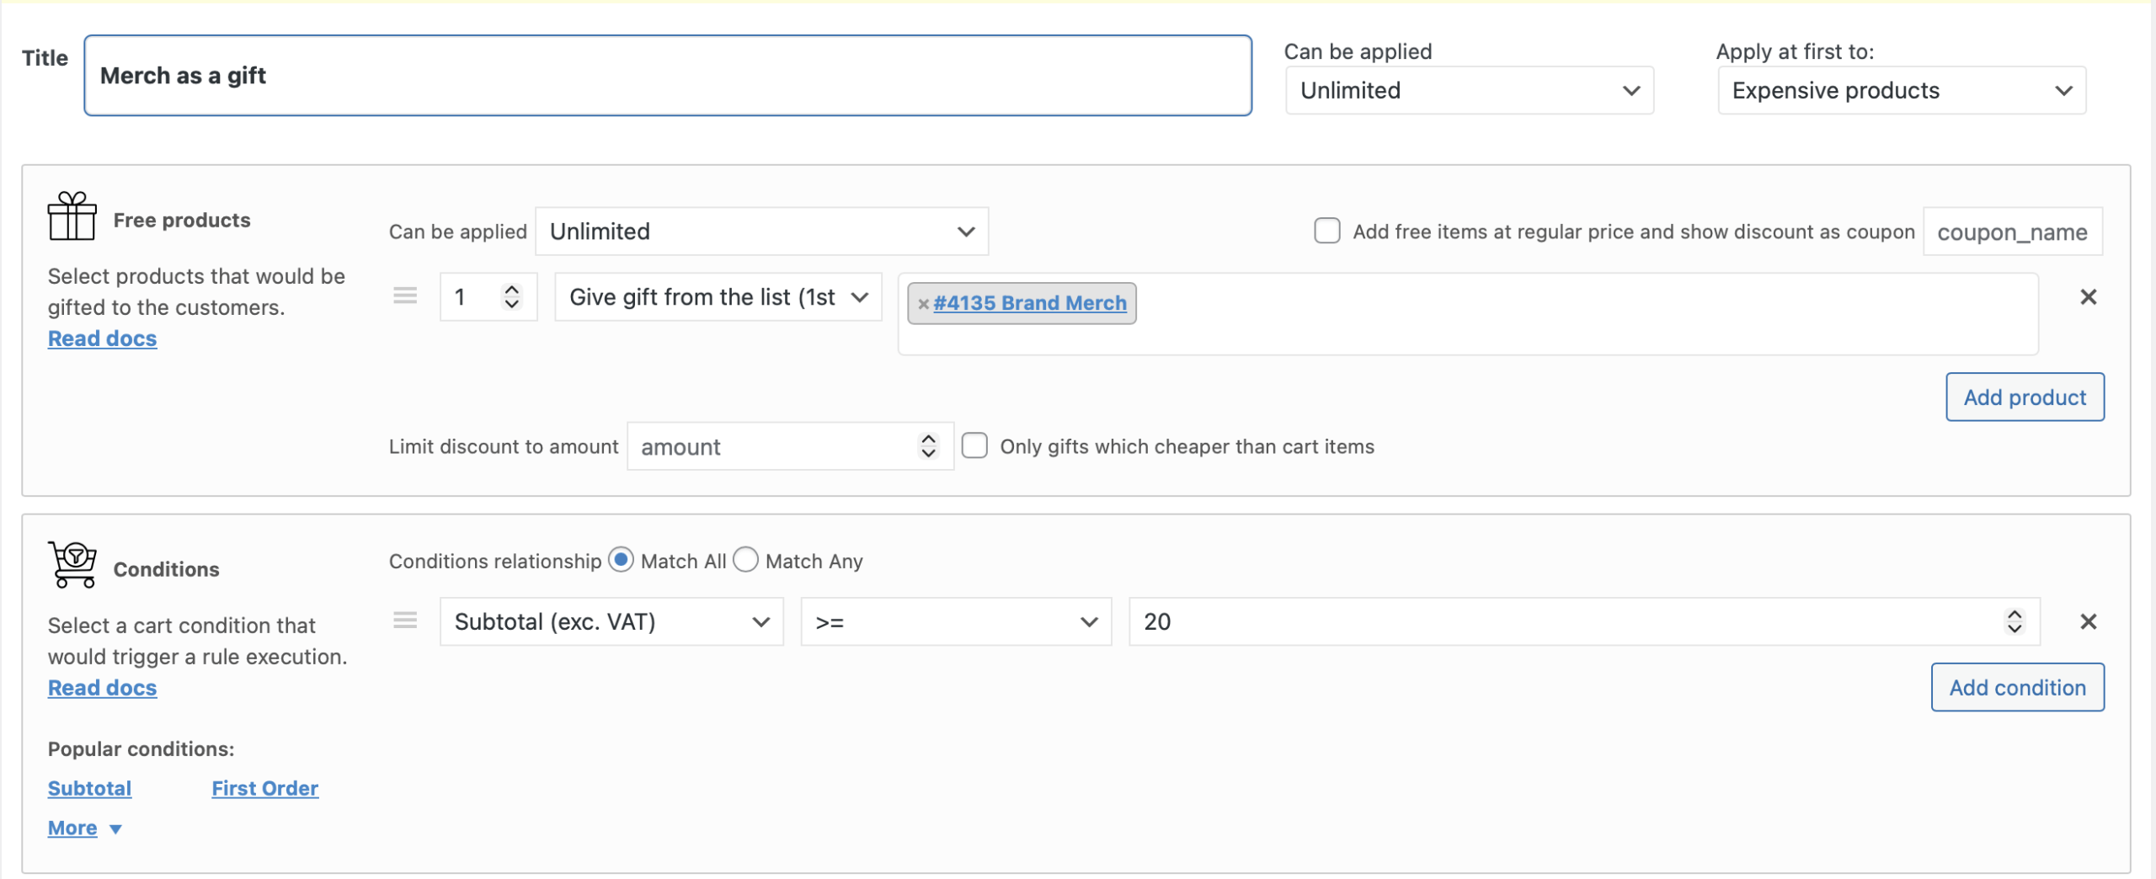This screenshot has width=2156, height=879.
Task: Click drag handle of gift product row
Action: click(405, 296)
